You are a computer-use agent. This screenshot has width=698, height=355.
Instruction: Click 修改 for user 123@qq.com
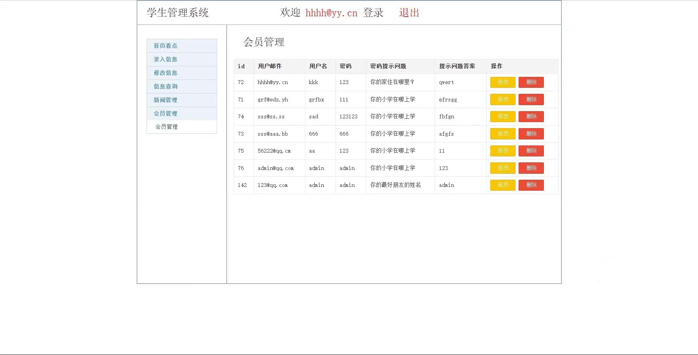(502, 185)
